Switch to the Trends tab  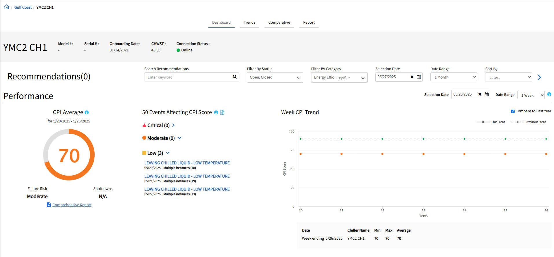[250, 23]
